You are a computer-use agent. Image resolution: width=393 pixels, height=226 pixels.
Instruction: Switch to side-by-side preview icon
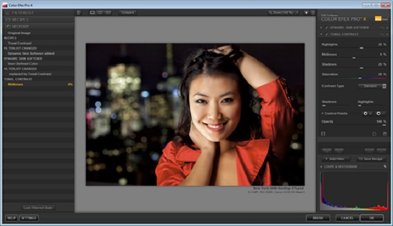(108, 12)
